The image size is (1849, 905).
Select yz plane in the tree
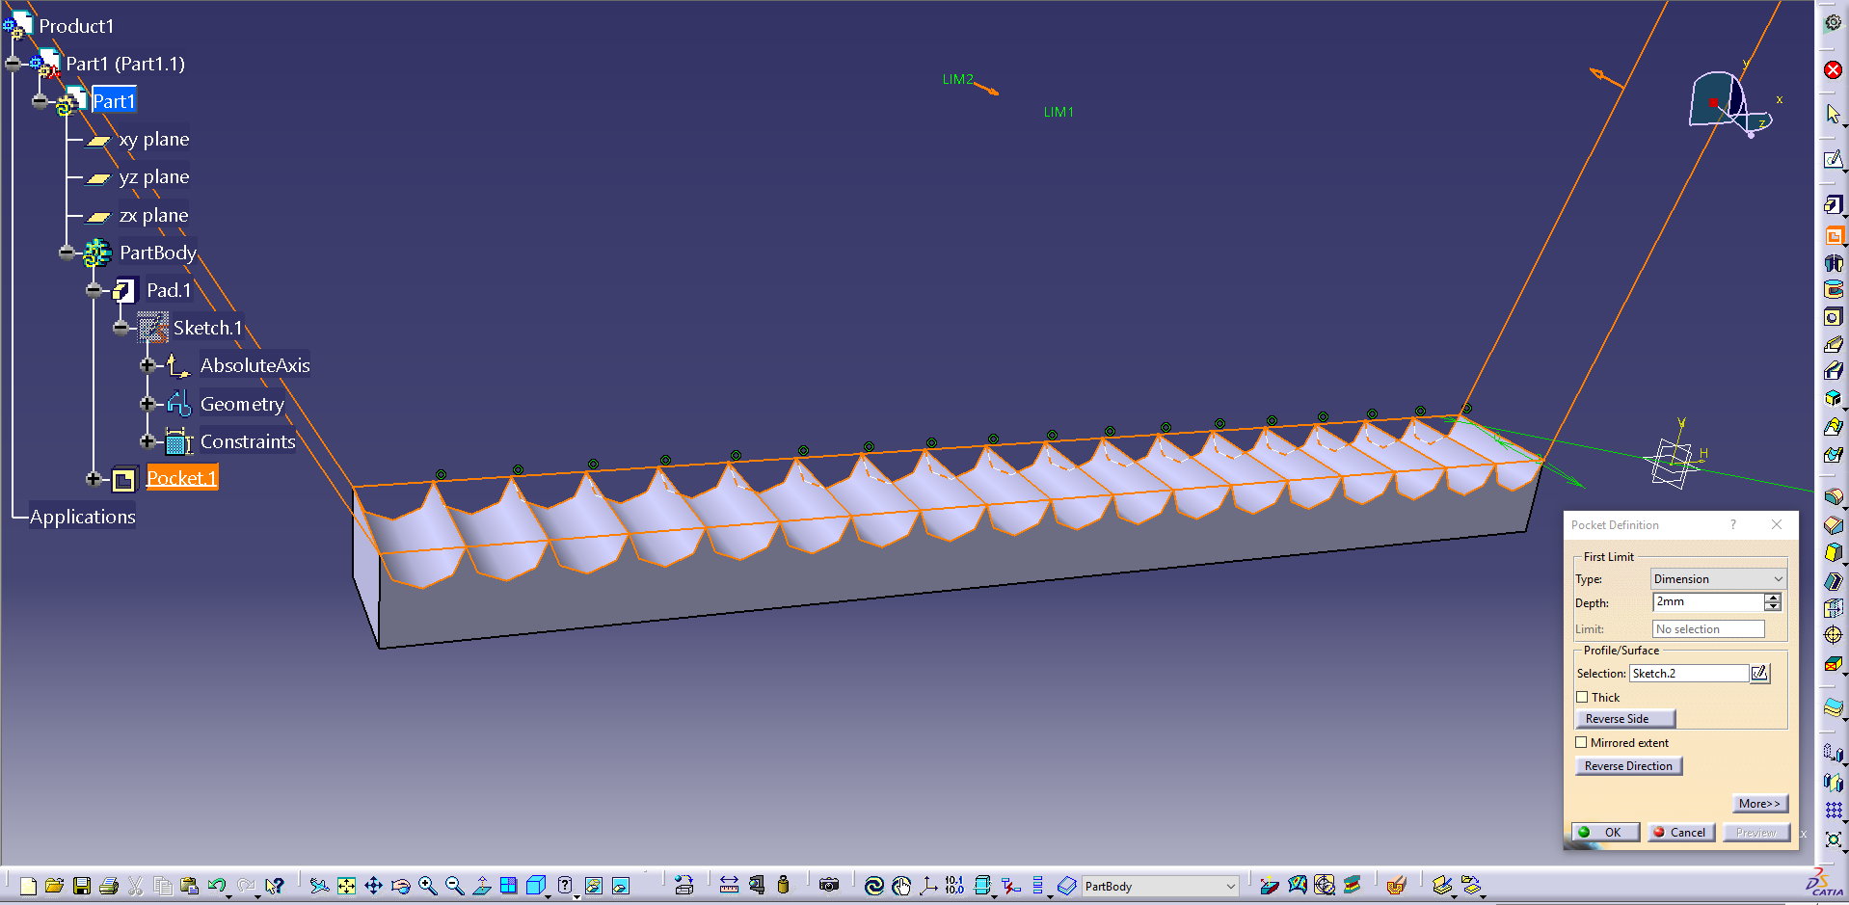click(154, 177)
